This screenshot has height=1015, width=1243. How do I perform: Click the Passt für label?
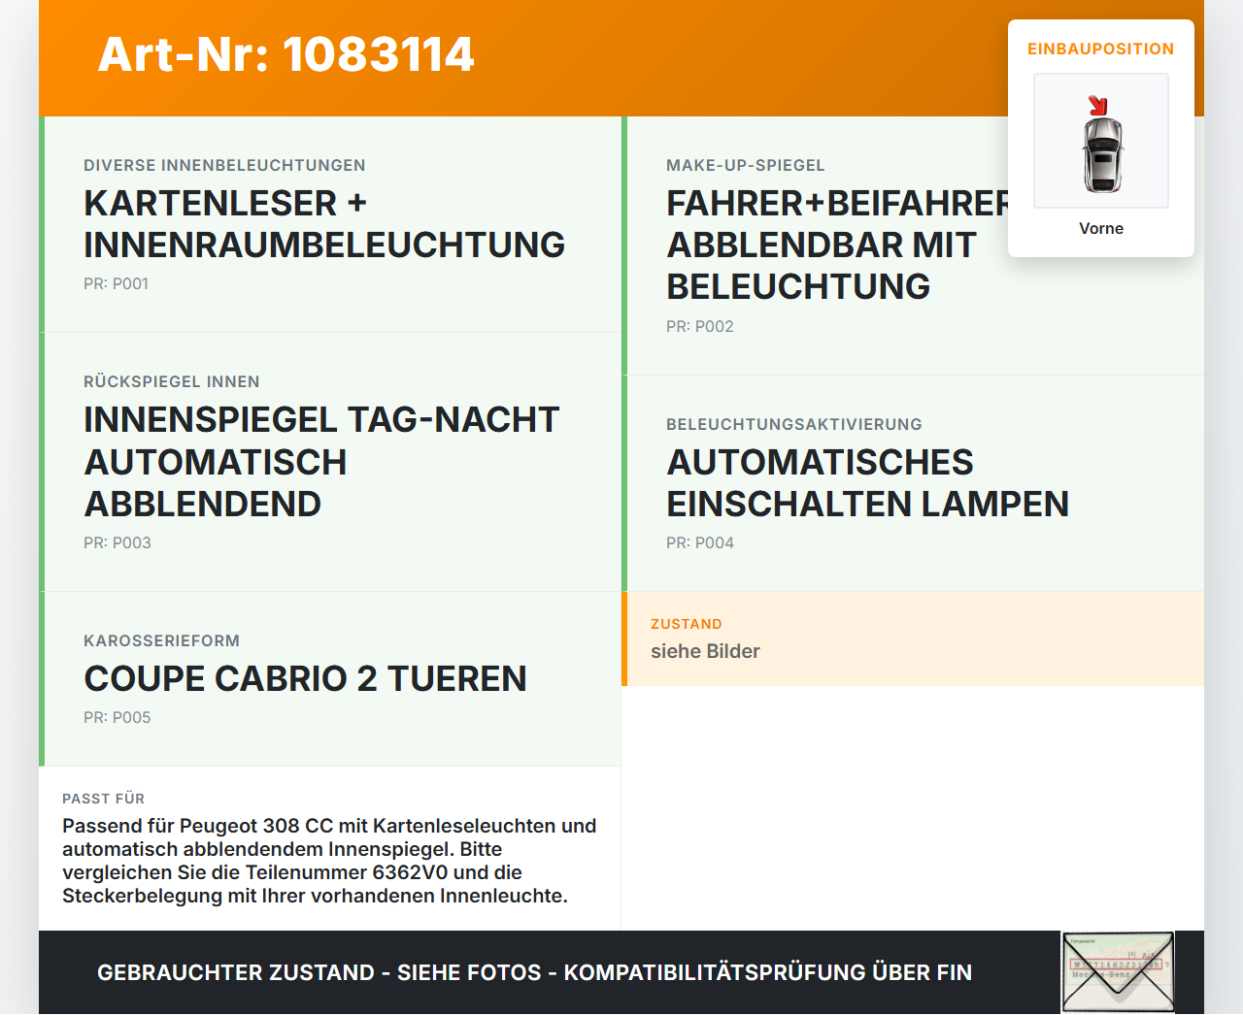coord(103,800)
